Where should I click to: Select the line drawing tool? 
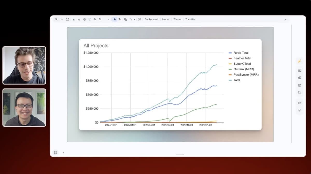tap(130, 19)
